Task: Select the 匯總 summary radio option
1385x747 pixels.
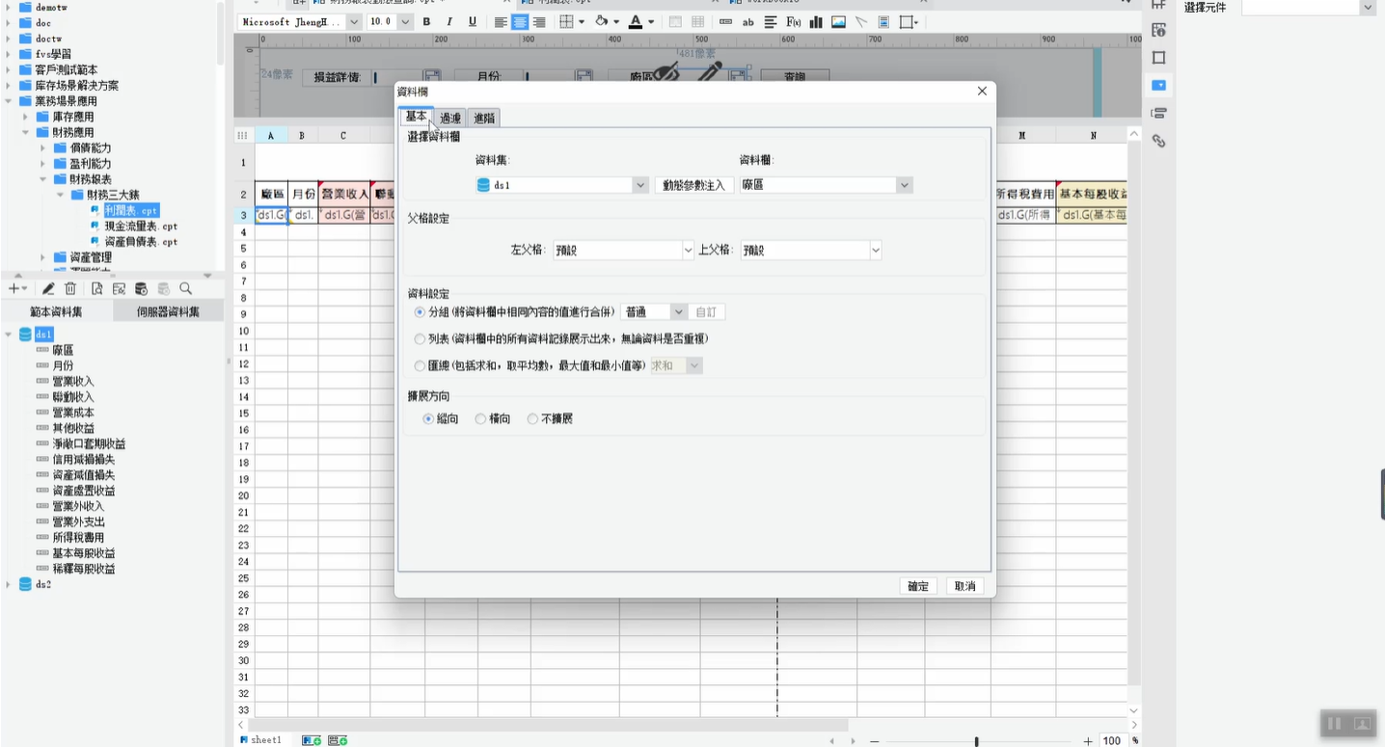Action: click(420, 366)
